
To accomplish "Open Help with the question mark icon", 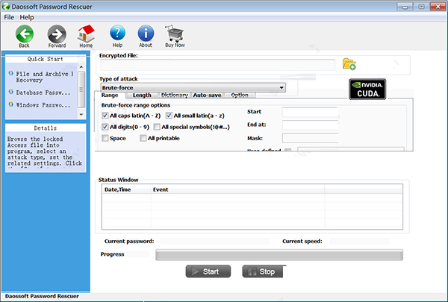I will (x=117, y=33).
